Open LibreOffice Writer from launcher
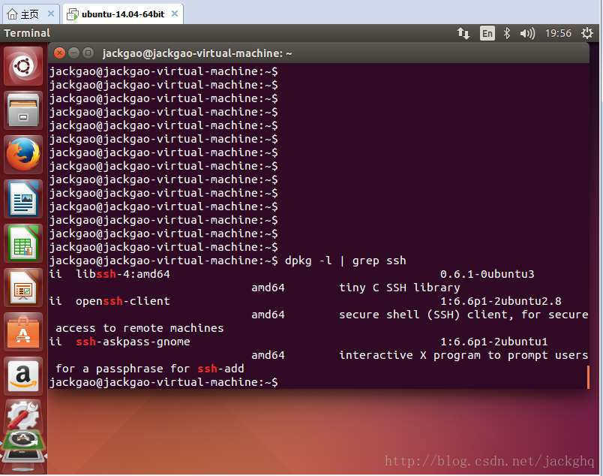This screenshot has width=603, height=476. pos(23,199)
